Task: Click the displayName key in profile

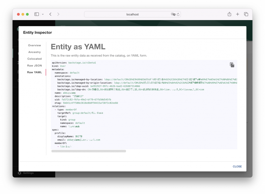Action: coord(65,136)
